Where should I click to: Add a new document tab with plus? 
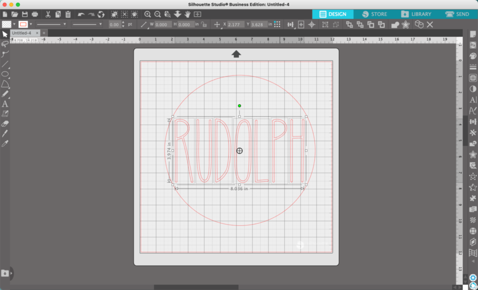coord(44,33)
